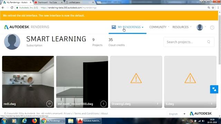Close the unified pano tab
The image size is (221, 124).
[93, 2]
